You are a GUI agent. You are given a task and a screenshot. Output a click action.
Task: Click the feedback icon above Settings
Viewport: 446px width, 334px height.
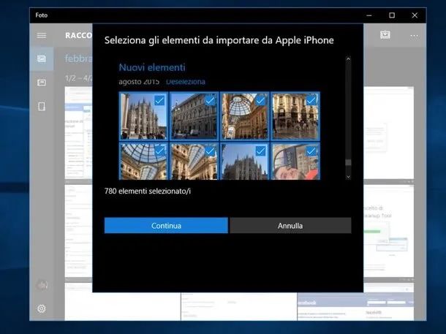pyautogui.click(x=42, y=285)
